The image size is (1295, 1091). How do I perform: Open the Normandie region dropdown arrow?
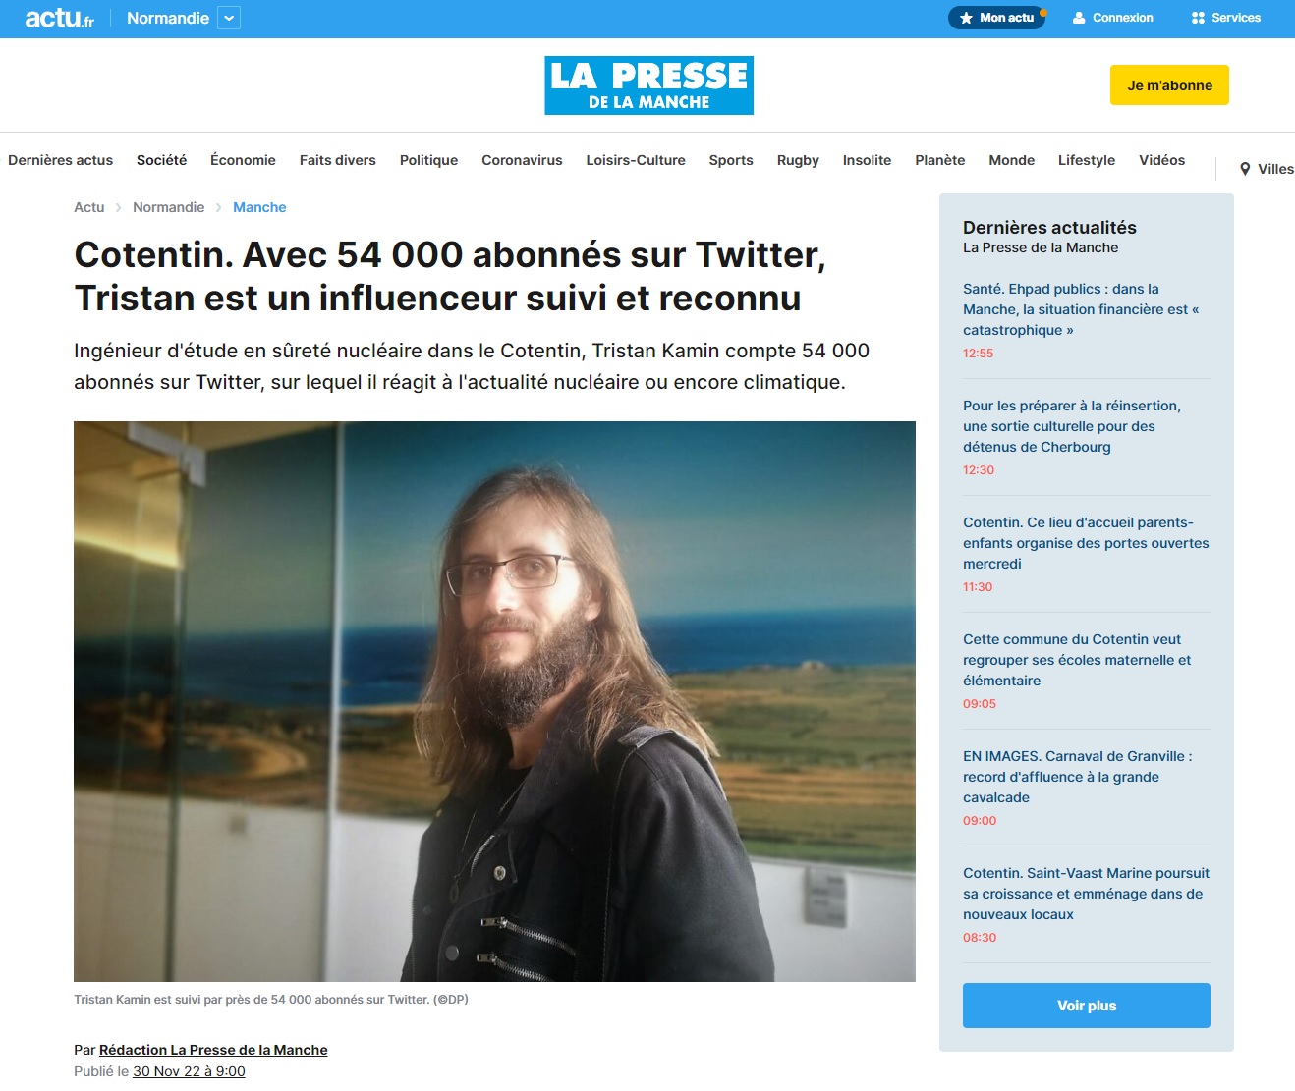(229, 18)
